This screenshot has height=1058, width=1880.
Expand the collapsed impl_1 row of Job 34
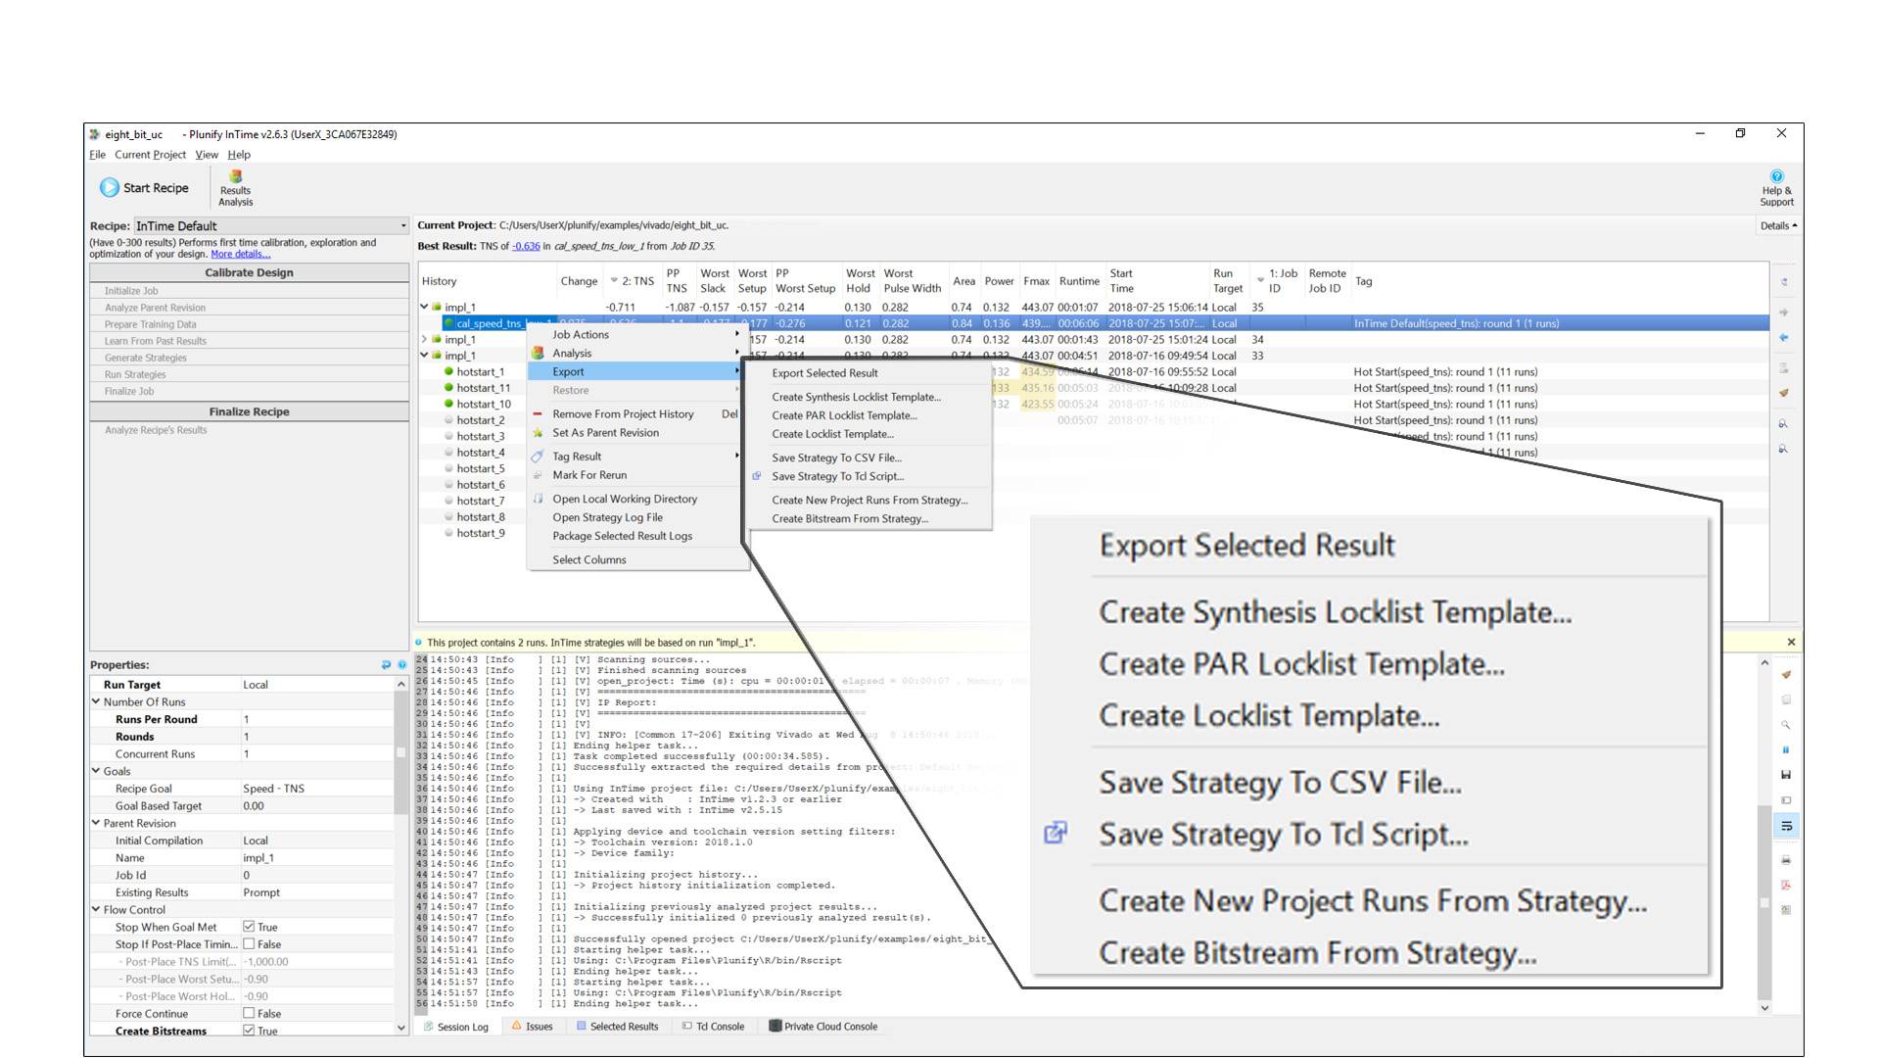click(424, 340)
